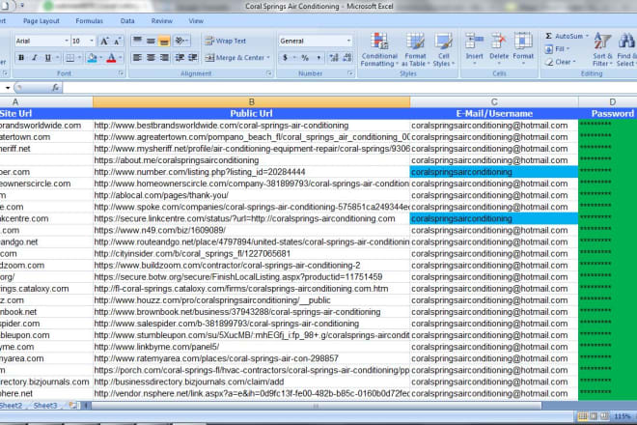Click Decrease Indent icon
The image size is (637, 425).
tap(180, 58)
